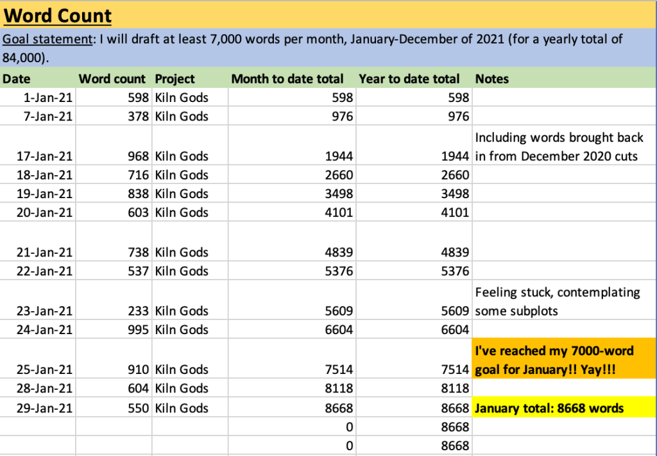This screenshot has height=456, width=657.
Task: Click the 18-Jan-21 date cell
Action: click(x=38, y=174)
